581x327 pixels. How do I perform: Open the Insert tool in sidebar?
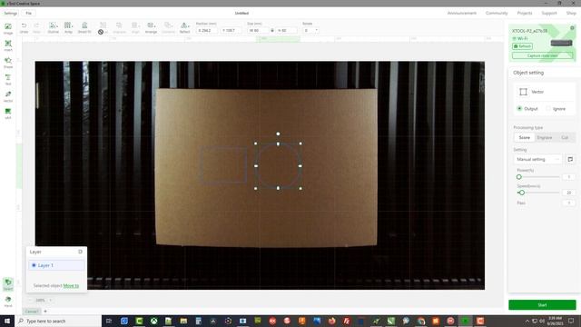click(8, 45)
